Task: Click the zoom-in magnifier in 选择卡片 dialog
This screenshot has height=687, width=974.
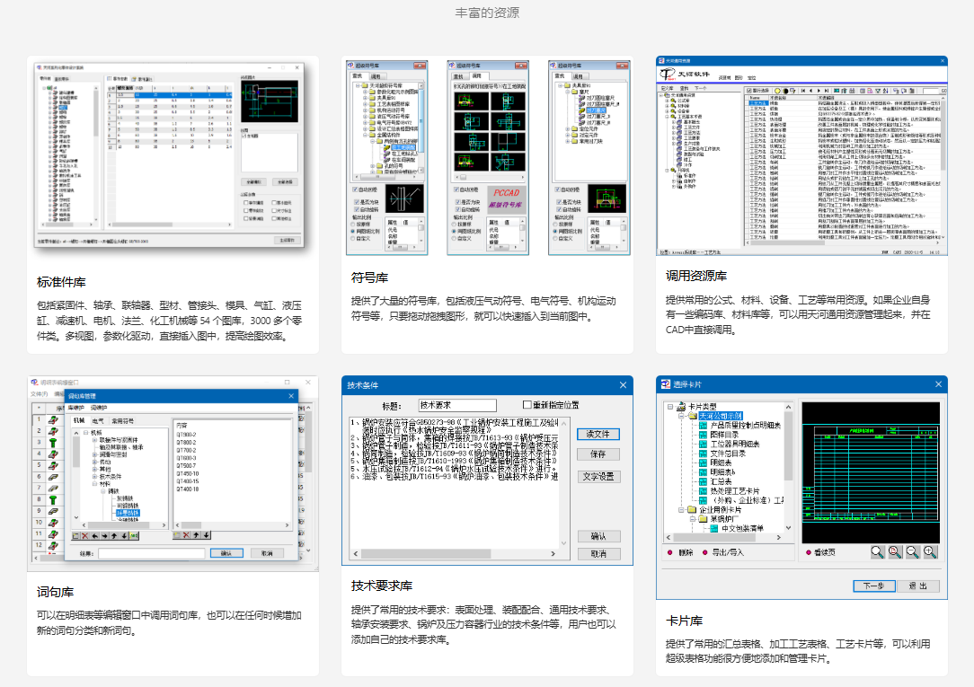Action: 930,551
